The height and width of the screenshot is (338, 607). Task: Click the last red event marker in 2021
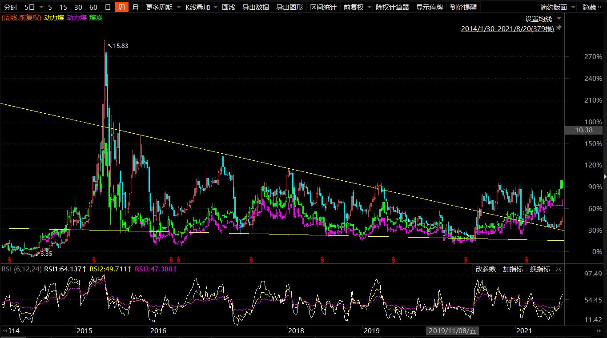click(527, 259)
